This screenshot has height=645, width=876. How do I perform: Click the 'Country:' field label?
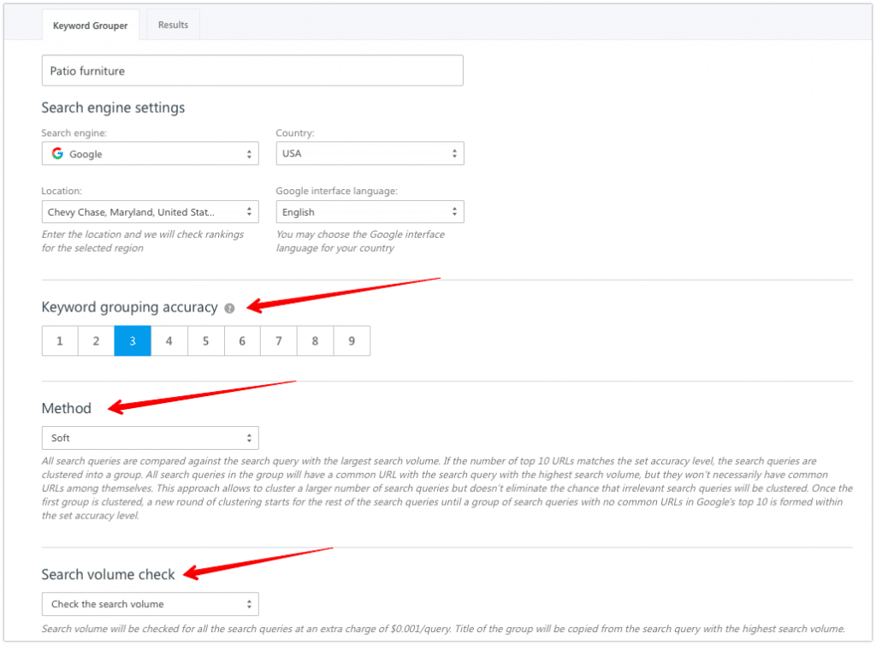click(x=295, y=133)
